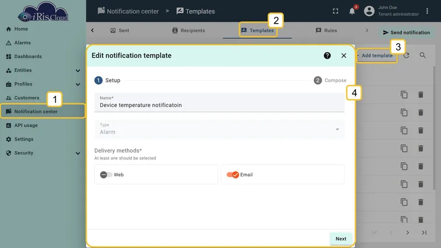Copy the first template row
This screenshot has height=248, width=441.
[404, 95]
